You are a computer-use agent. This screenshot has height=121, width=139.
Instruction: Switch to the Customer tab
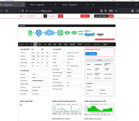(x=21, y=45)
